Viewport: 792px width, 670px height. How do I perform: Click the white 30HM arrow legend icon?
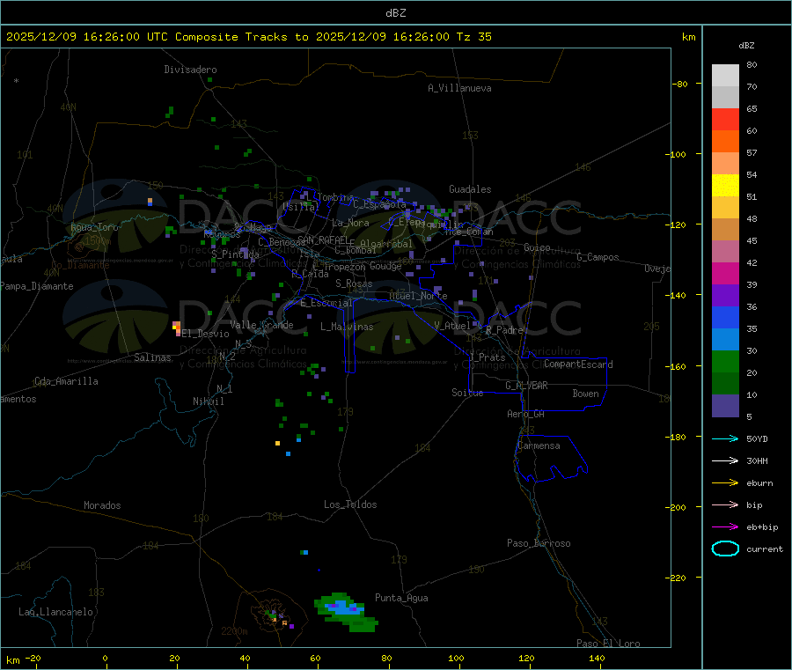[x=725, y=460]
